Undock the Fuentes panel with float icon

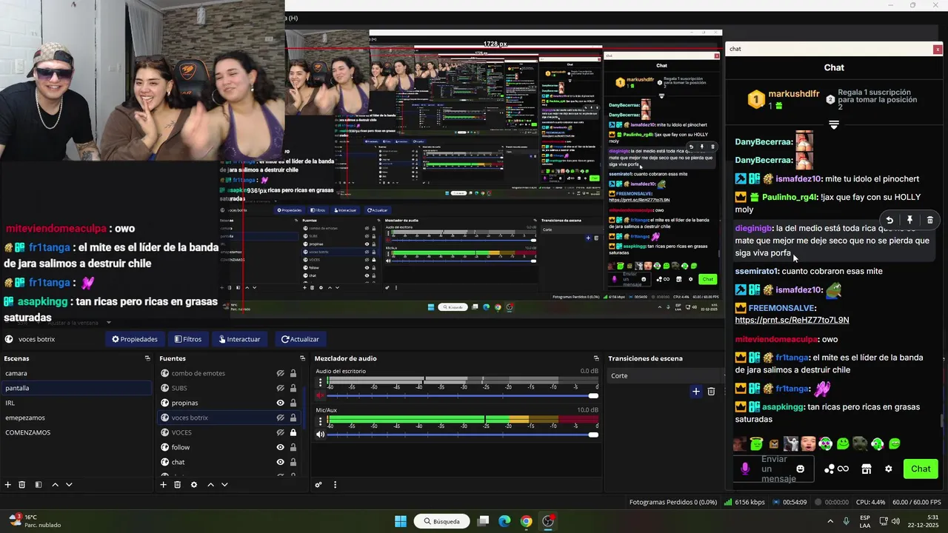tap(302, 358)
